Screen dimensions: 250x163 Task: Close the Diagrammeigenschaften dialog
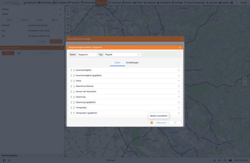tap(180, 47)
